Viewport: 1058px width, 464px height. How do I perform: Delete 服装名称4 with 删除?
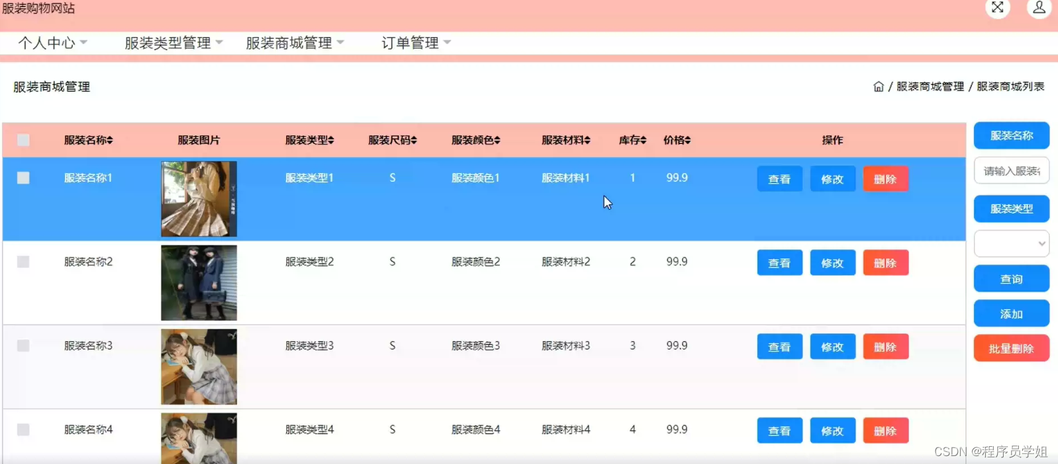click(x=885, y=431)
